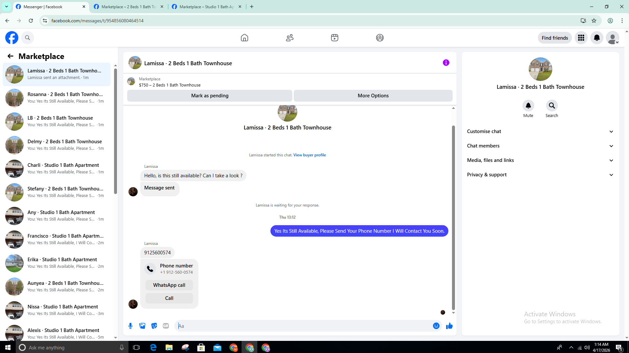Viewport: 629px width, 353px height.
Task: Click Cortana 'Ask me anything' search box
Action: [71, 347]
